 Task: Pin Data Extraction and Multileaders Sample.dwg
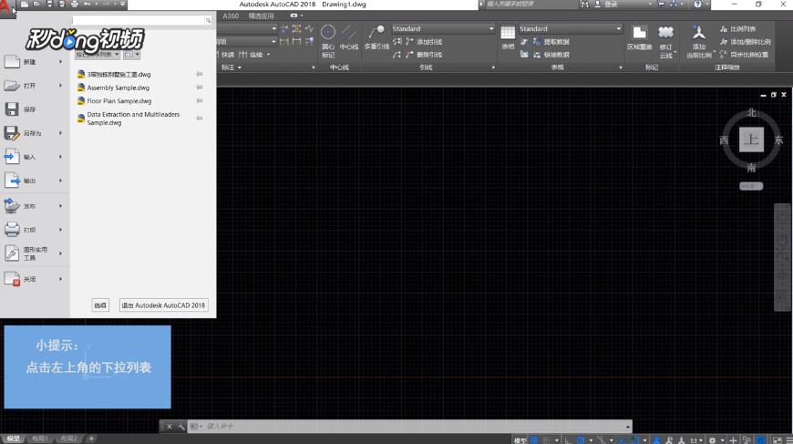coord(200,119)
